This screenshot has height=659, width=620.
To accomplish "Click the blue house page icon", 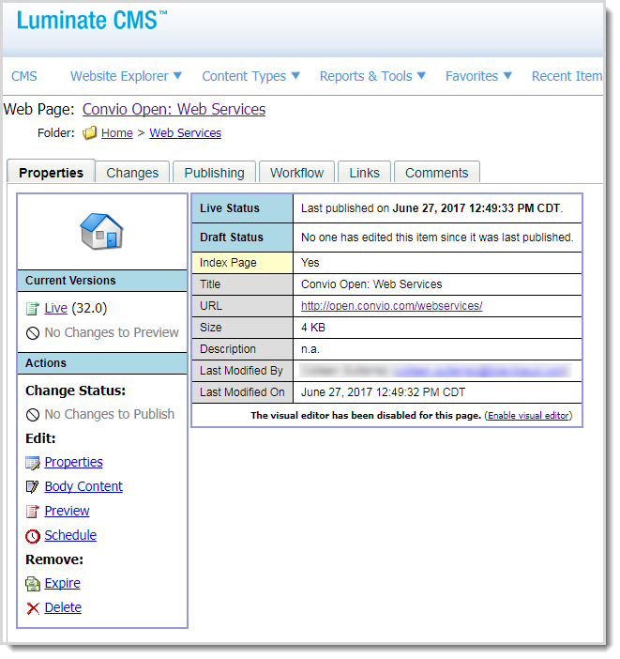I will 101,232.
